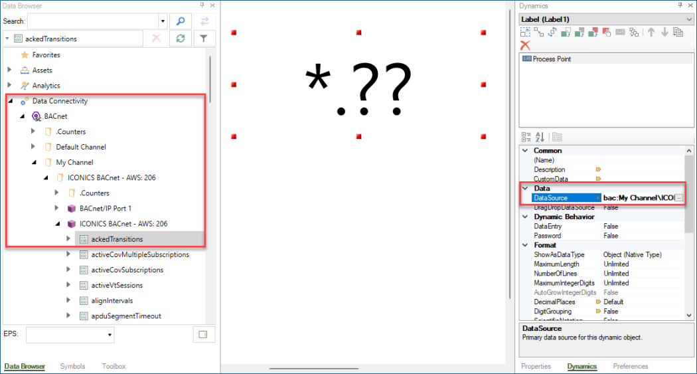Click the DataSource ellipsis browse button
Image resolution: width=697 pixels, height=374 pixels.
[678, 198]
